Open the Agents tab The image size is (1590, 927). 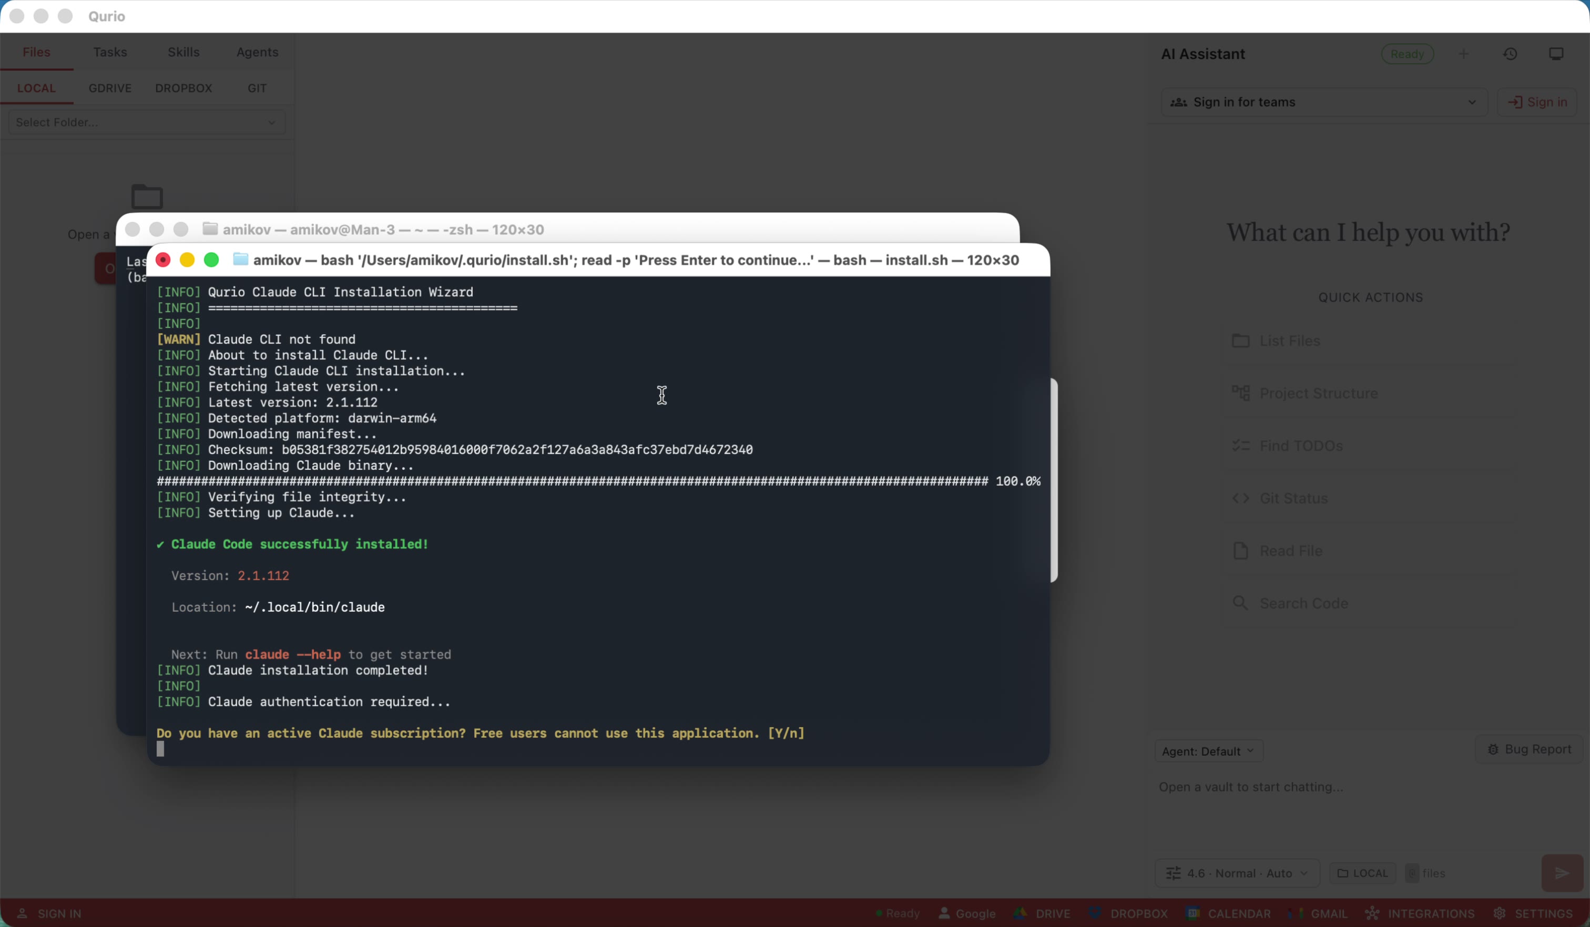(x=257, y=53)
